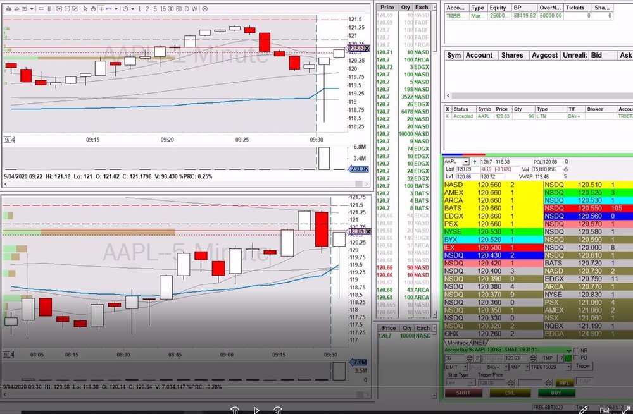
Task: Open the LIMIT order type dropdown
Action: tap(467, 367)
